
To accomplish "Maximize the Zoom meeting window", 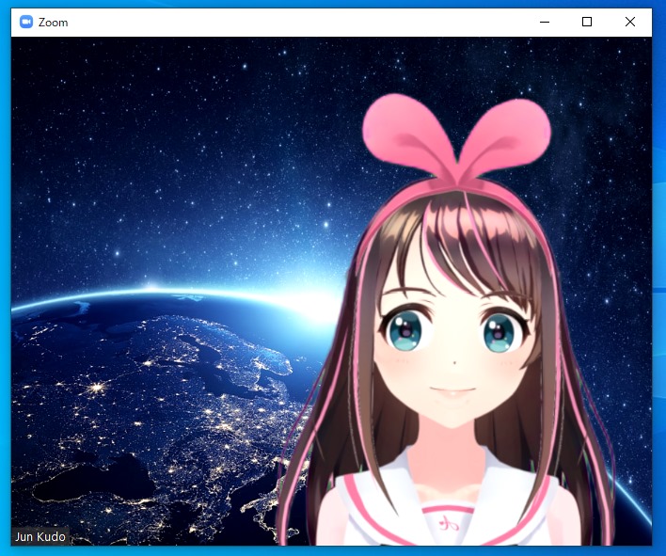I will (x=587, y=22).
